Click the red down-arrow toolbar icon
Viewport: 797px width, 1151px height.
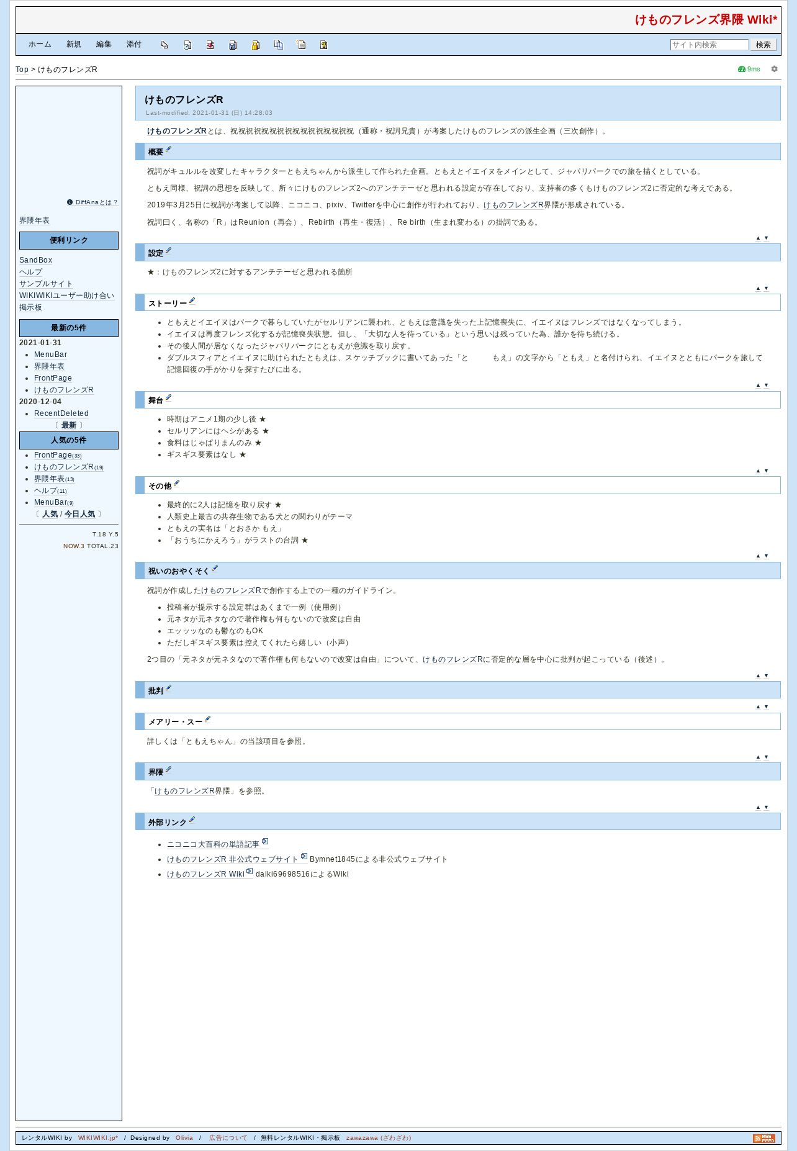coord(210,45)
